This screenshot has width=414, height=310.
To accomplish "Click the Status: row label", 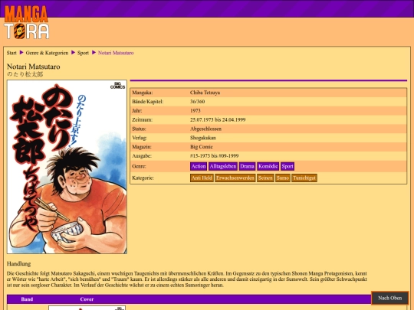I will (x=139, y=129).
